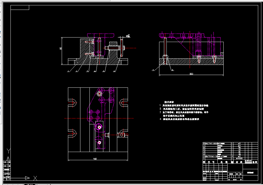Select the 90 height dimension text
Screen dimensions: 263x185
tap(61, 49)
